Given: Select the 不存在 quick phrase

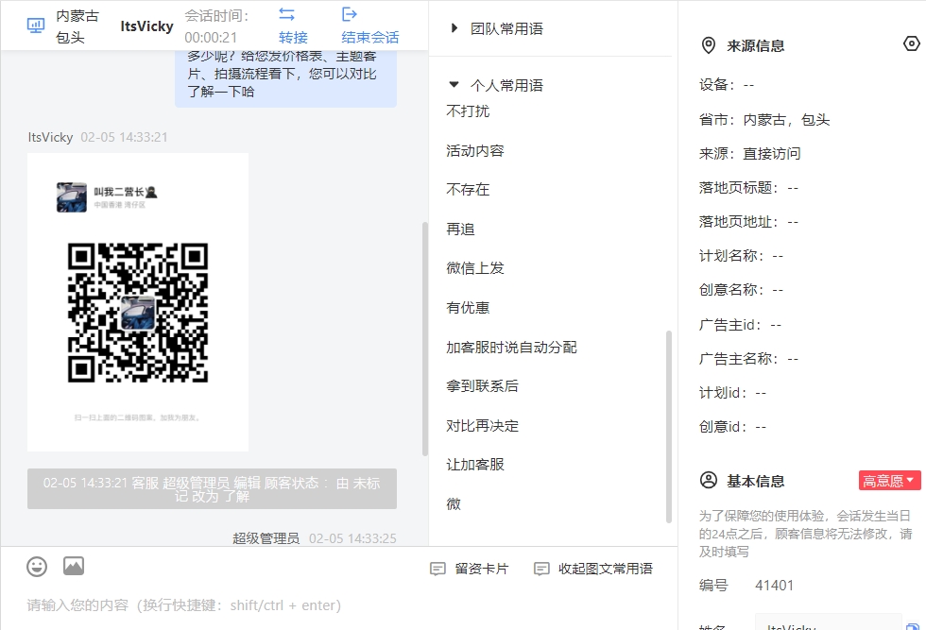Looking at the screenshot, I should pos(468,190).
